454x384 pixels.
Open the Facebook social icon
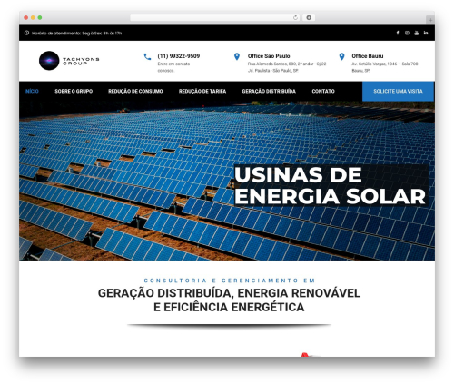[398, 33]
